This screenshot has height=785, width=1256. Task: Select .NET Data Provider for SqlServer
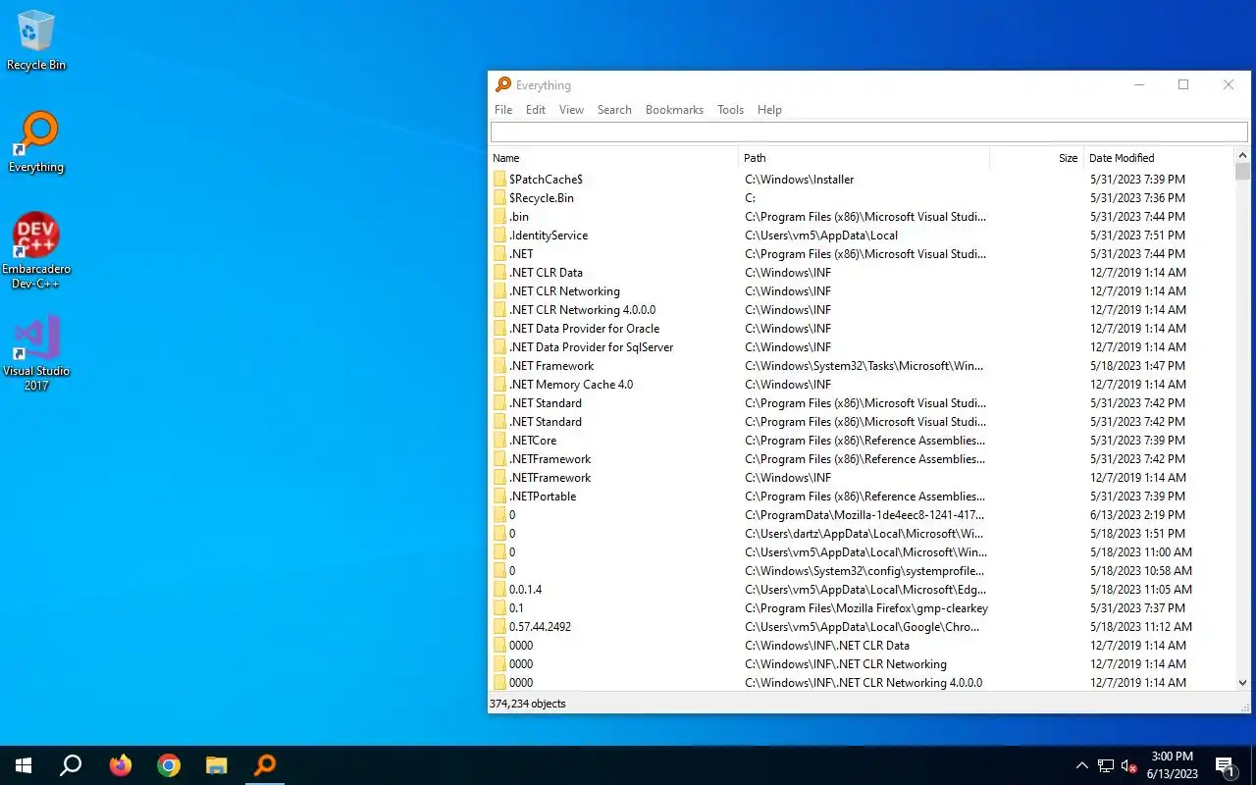863,347
